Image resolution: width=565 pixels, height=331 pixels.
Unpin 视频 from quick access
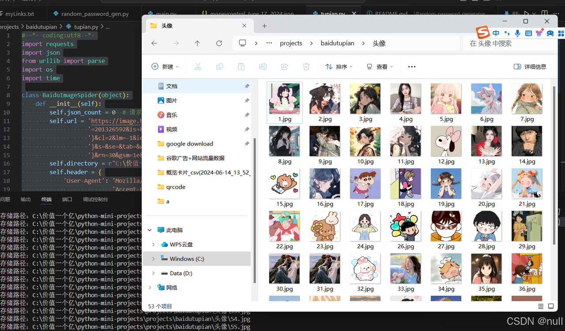point(247,130)
